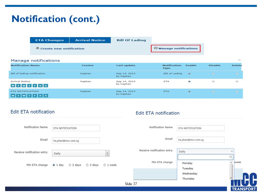Edit Email field in left form
This screenshot has height=196, width=262.
(76, 141)
